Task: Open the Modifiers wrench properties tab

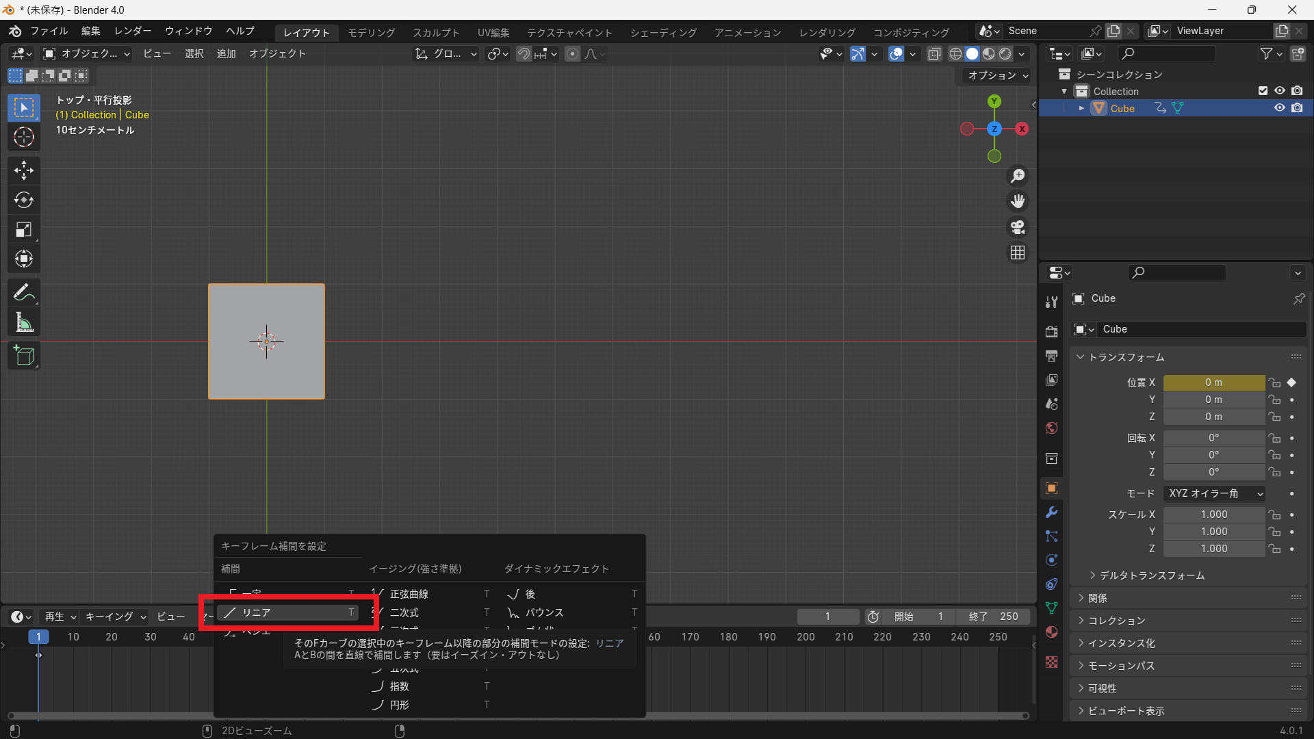Action: 1052,513
